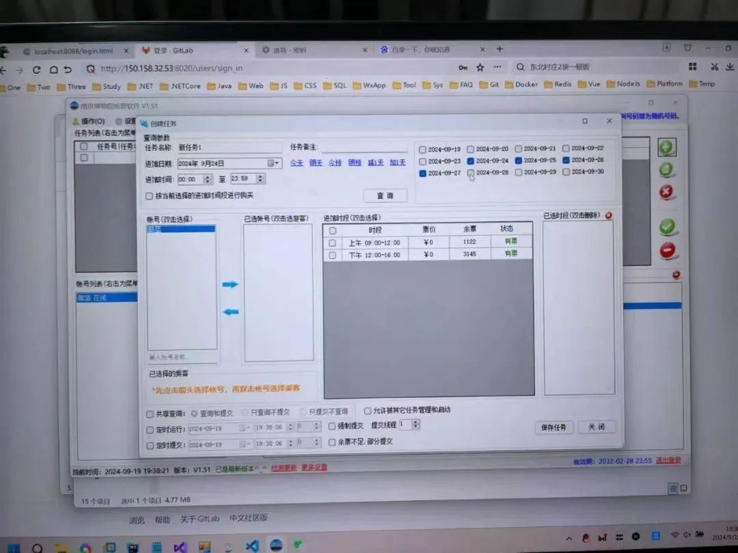Click the green plus add-task icon
This screenshot has height=553, width=738.
tap(667, 146)
